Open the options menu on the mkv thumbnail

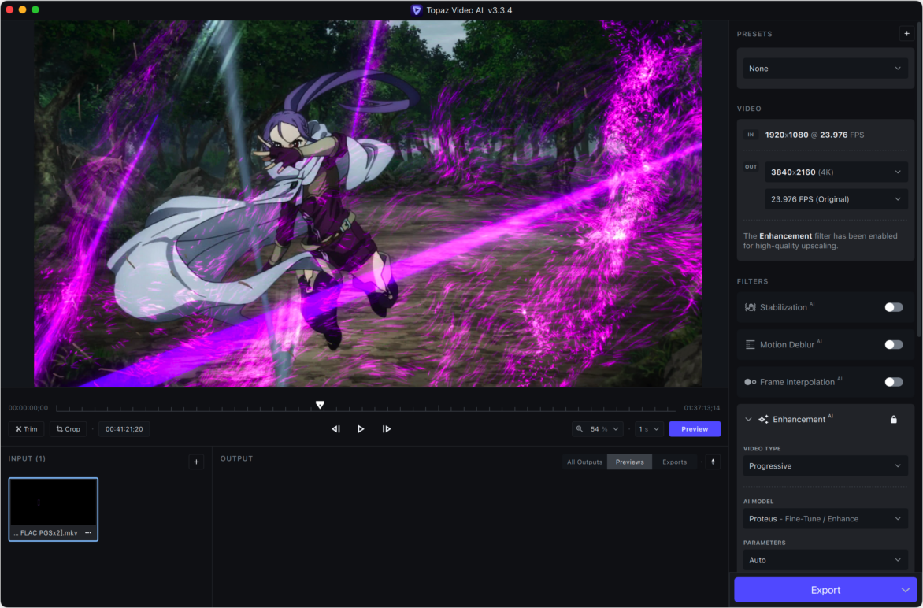click(88, 532)
